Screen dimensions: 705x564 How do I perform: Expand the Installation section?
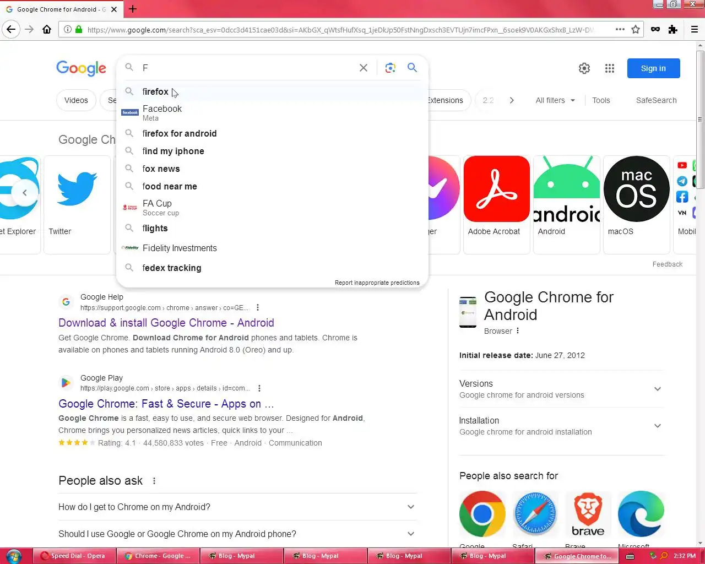[x=562, y=426]
